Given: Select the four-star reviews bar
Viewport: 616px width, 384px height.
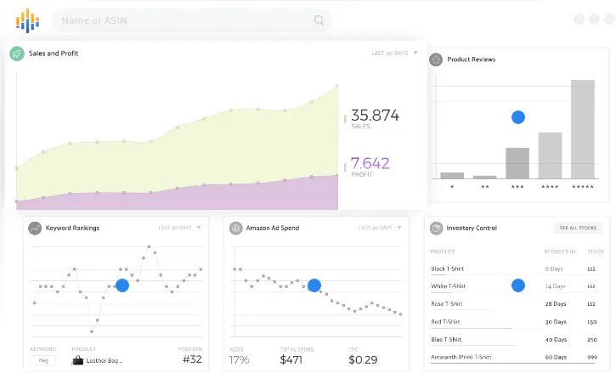Looking at the screenshot, I should pyautogui.click(x=550, y=155).
